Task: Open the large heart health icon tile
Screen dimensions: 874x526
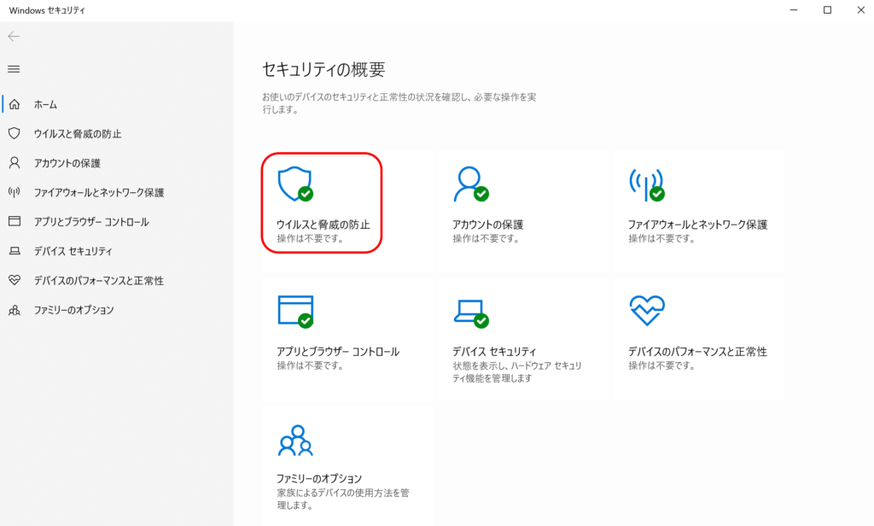Action: (647, 311)
